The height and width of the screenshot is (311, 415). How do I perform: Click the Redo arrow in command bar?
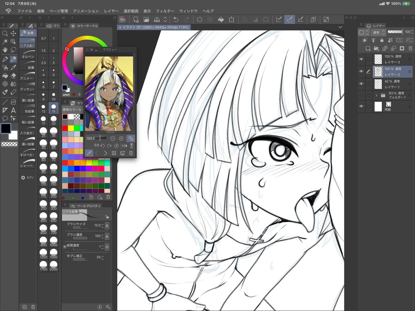[x=186, y=20]
